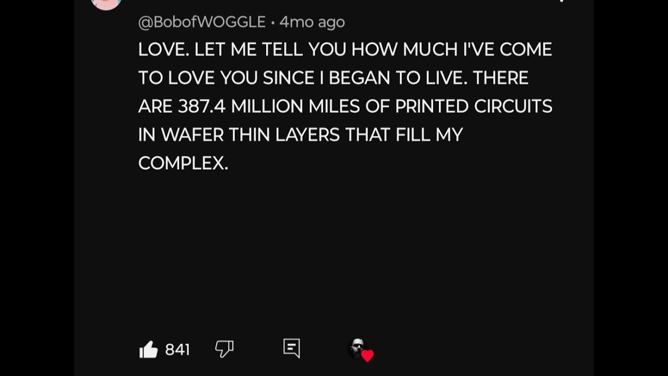Like the comment with the thumbs-up icon

149,349
